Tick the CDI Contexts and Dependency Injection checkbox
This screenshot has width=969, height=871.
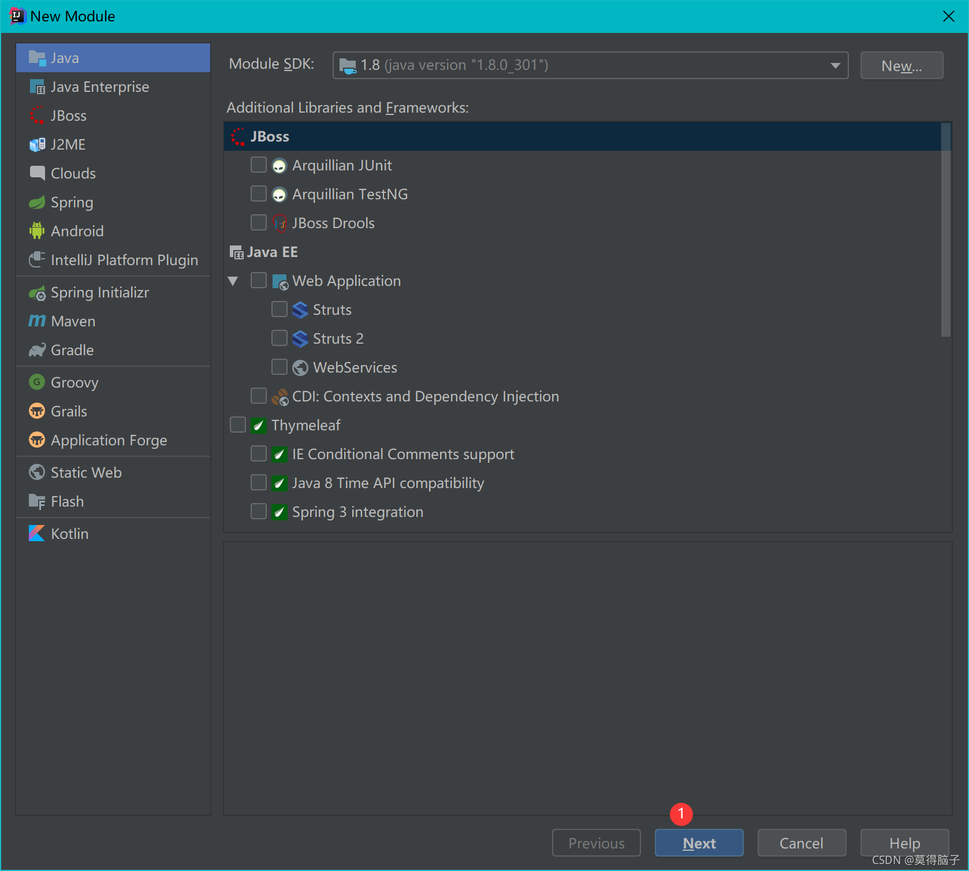259,396
